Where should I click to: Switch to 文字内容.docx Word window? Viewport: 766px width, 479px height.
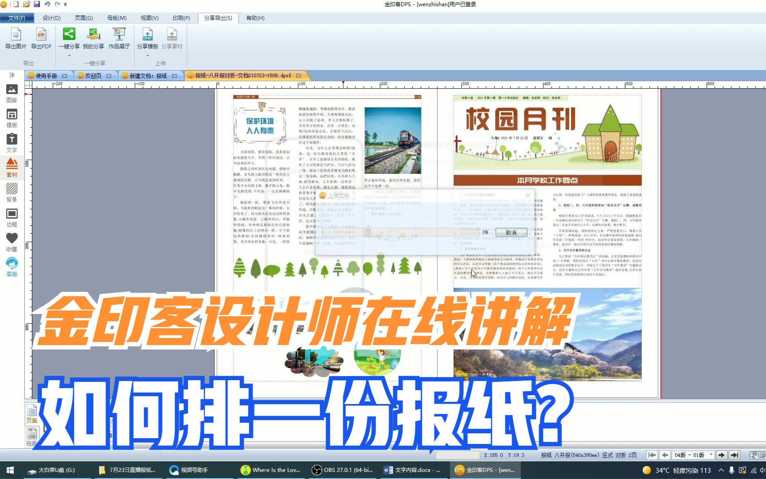[x=413, y=470]
